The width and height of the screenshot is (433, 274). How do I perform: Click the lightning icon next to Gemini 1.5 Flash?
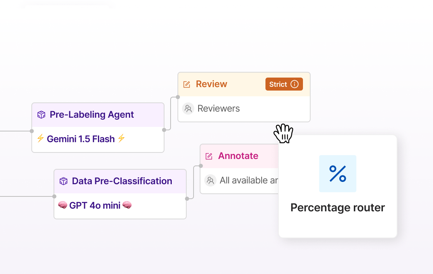tap(41, 139)
